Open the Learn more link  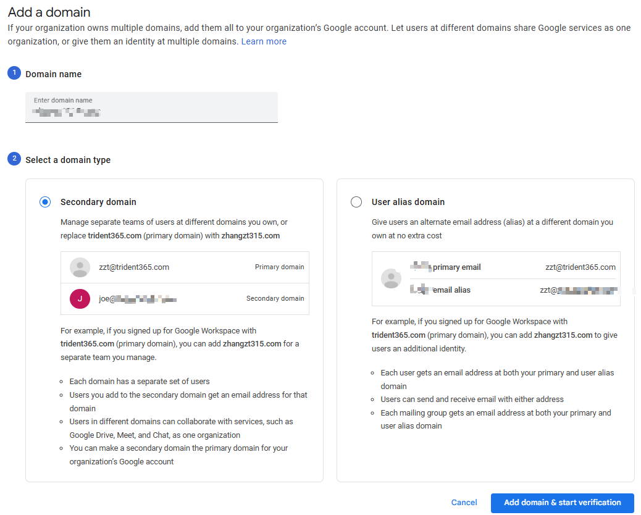tap(264, 41)
